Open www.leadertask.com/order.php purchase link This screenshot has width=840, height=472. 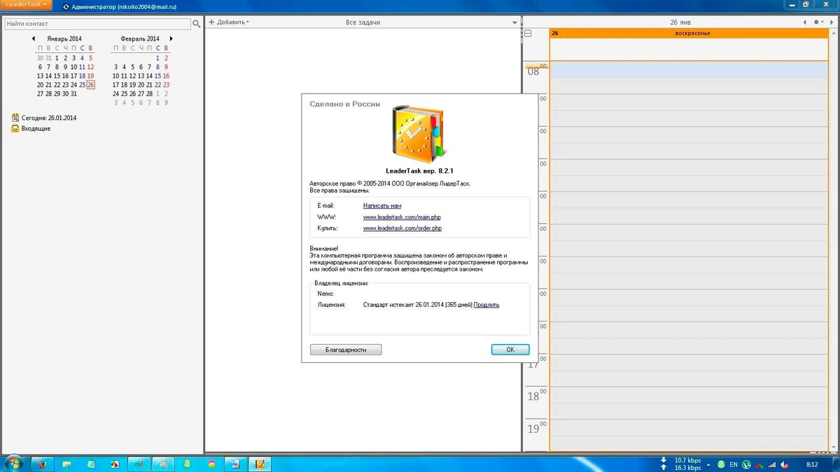[402, 228]
